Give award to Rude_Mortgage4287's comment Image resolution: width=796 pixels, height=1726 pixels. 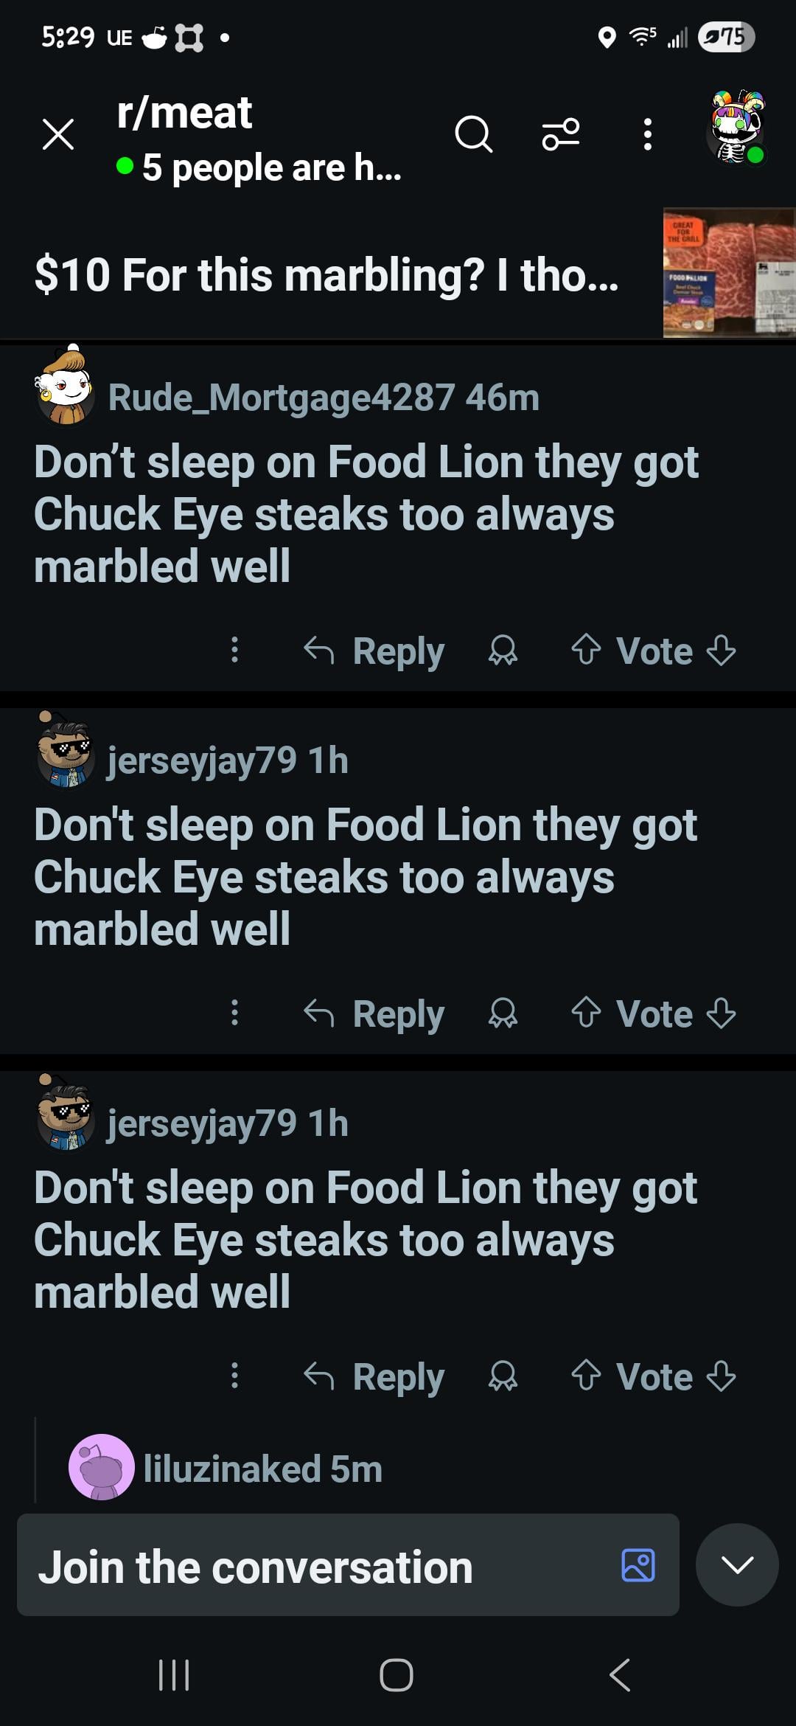[503, 651]
